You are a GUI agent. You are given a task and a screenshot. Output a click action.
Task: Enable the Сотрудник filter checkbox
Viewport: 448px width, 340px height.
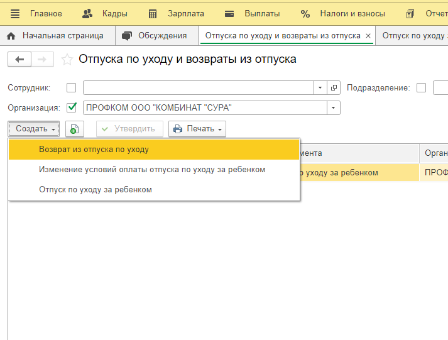pyautogui.click(x=71, y=88)
